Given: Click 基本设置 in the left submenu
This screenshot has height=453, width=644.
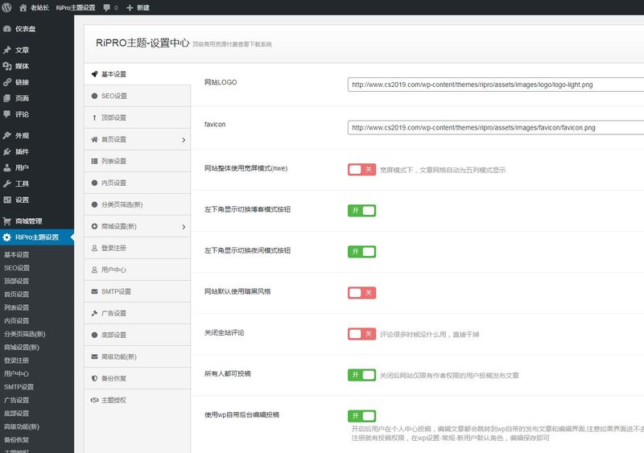Looking at the screenshot, I should (x=16, y=254).
